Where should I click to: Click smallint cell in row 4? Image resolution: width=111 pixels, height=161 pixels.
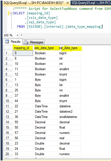click(x=69, y=69)
